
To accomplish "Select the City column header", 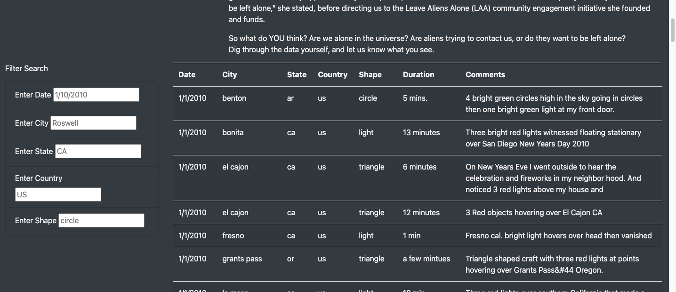I will [x=230, y=74].
